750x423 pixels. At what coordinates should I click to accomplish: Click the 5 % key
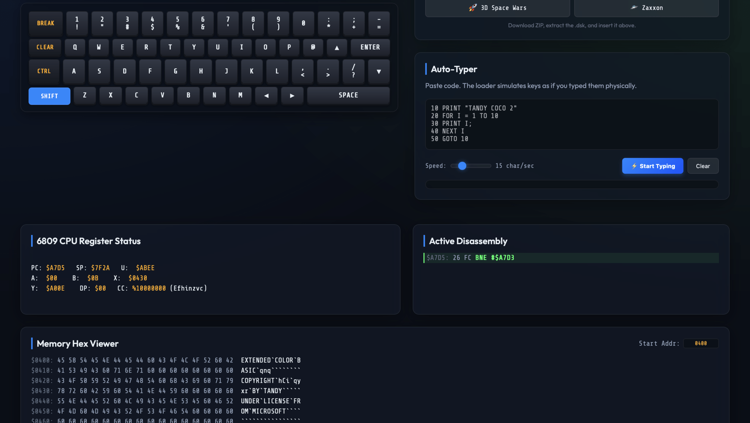(x=178, y=23)
